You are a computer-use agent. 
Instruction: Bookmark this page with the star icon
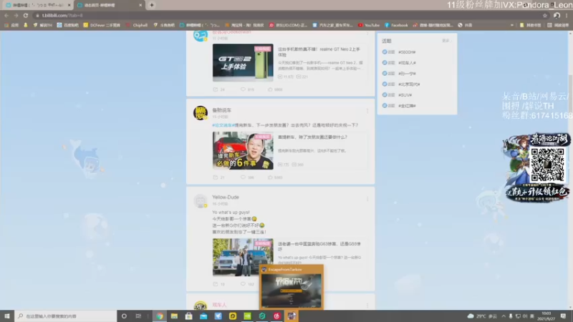[x=545, y=15]
